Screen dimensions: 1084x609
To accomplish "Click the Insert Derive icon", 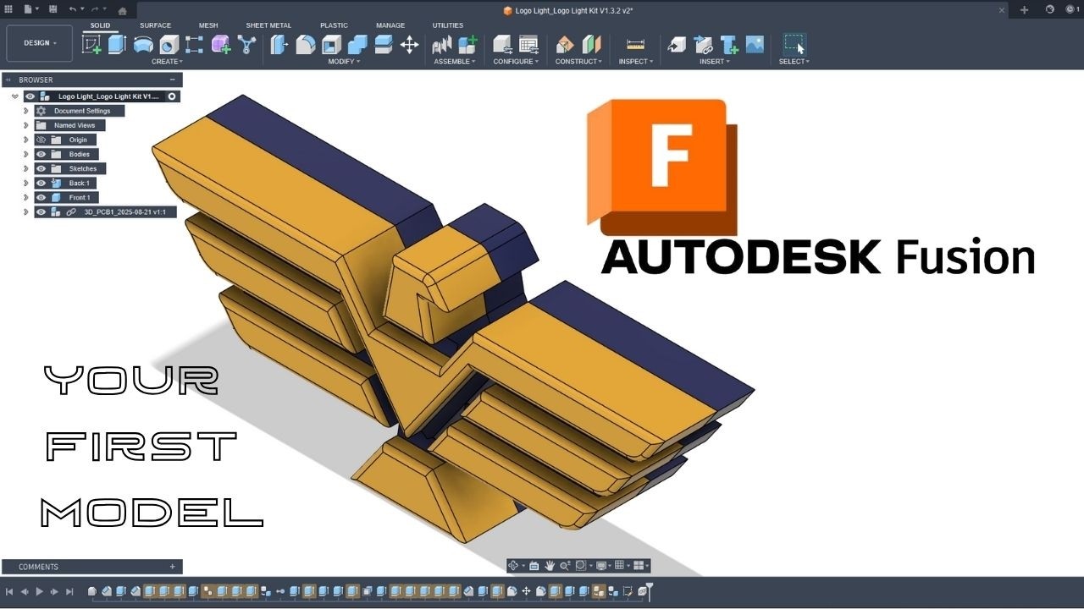I will 677,44.
